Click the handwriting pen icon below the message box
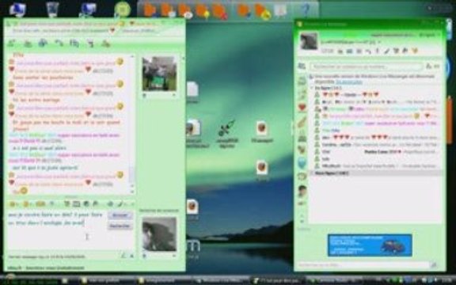This screenshot has width=456, height=285. [123, 256]
